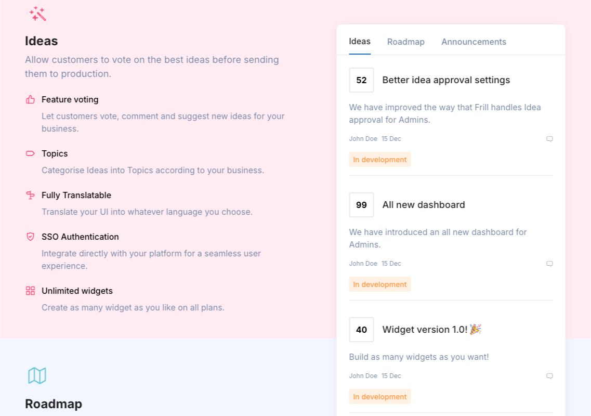This screenshot has width=591, height=416.
Task: Open comments on Better idea approval settings
Action: [549, 139]
